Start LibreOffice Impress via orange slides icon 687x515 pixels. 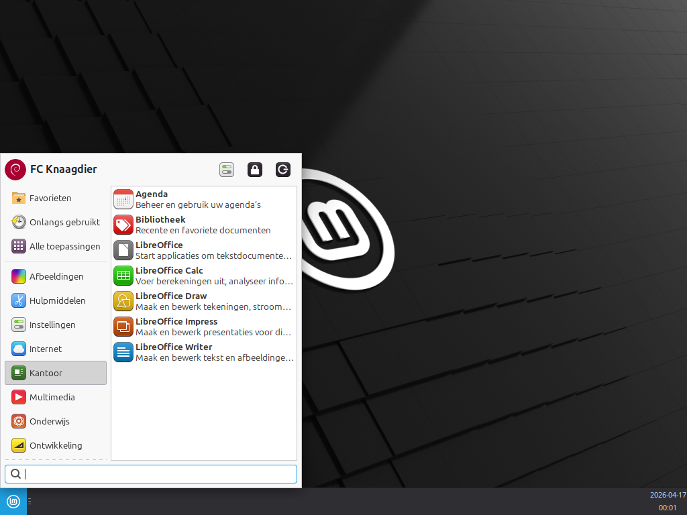(x=123, y=327)
